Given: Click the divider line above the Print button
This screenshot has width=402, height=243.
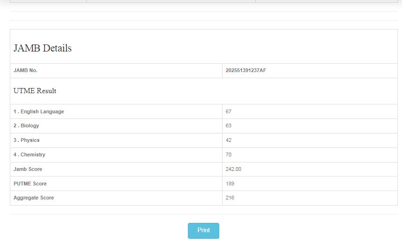Looking at the screenshot, I should coord(203,214).
